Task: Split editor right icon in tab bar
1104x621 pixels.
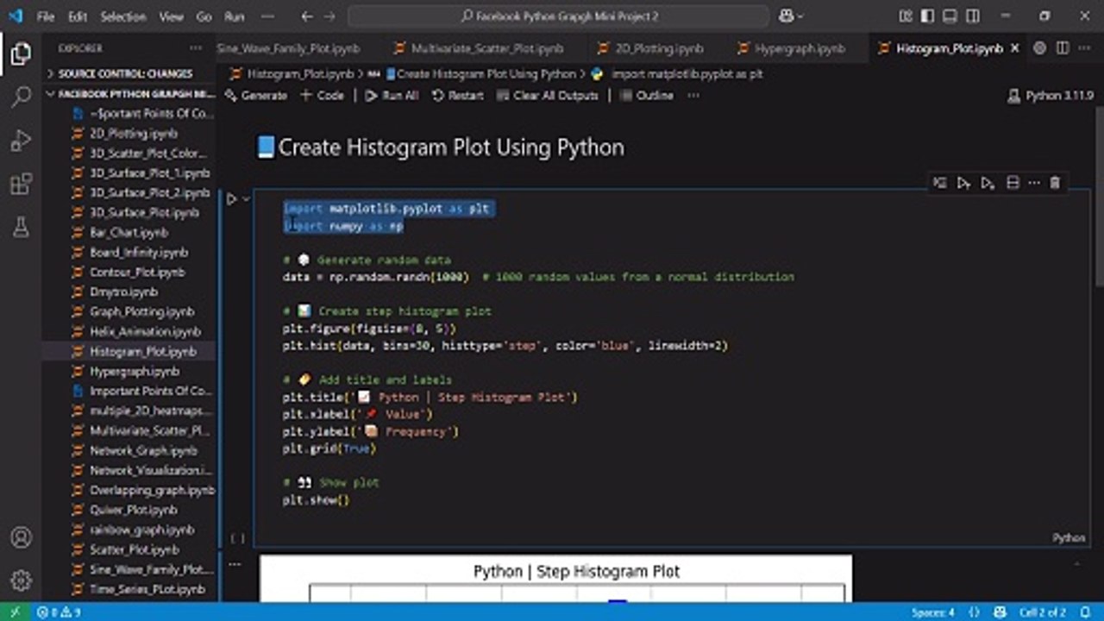Action: tap(1063, 48)
